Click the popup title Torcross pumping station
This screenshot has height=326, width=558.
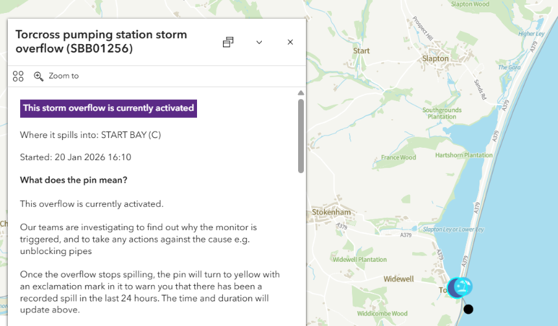click(x=101, y=41)
